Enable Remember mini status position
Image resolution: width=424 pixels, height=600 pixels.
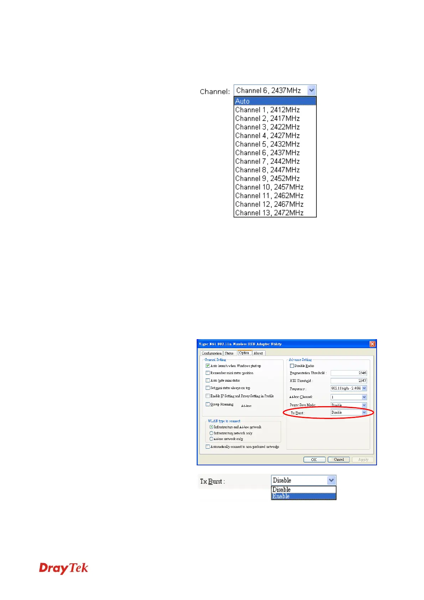[208, 373]
